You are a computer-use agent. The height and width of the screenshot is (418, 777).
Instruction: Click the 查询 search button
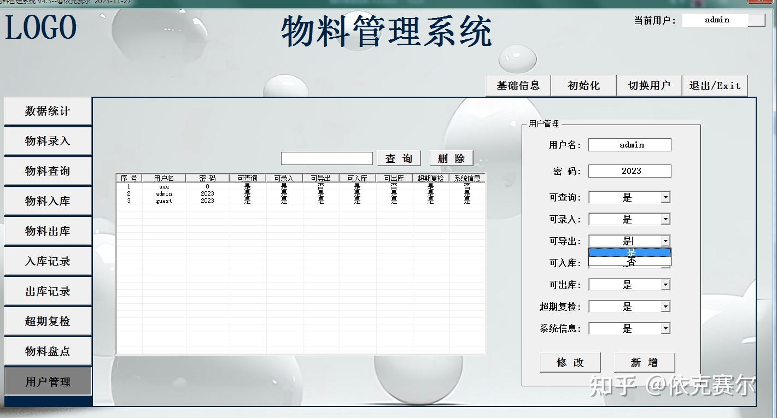click(x=399, y=158)
